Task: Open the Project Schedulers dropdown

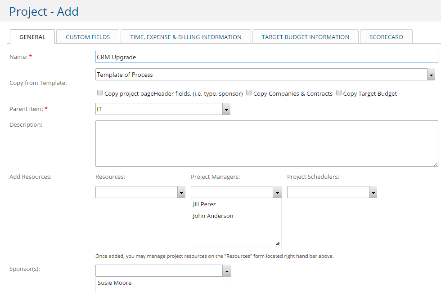Action: (373, 192)
